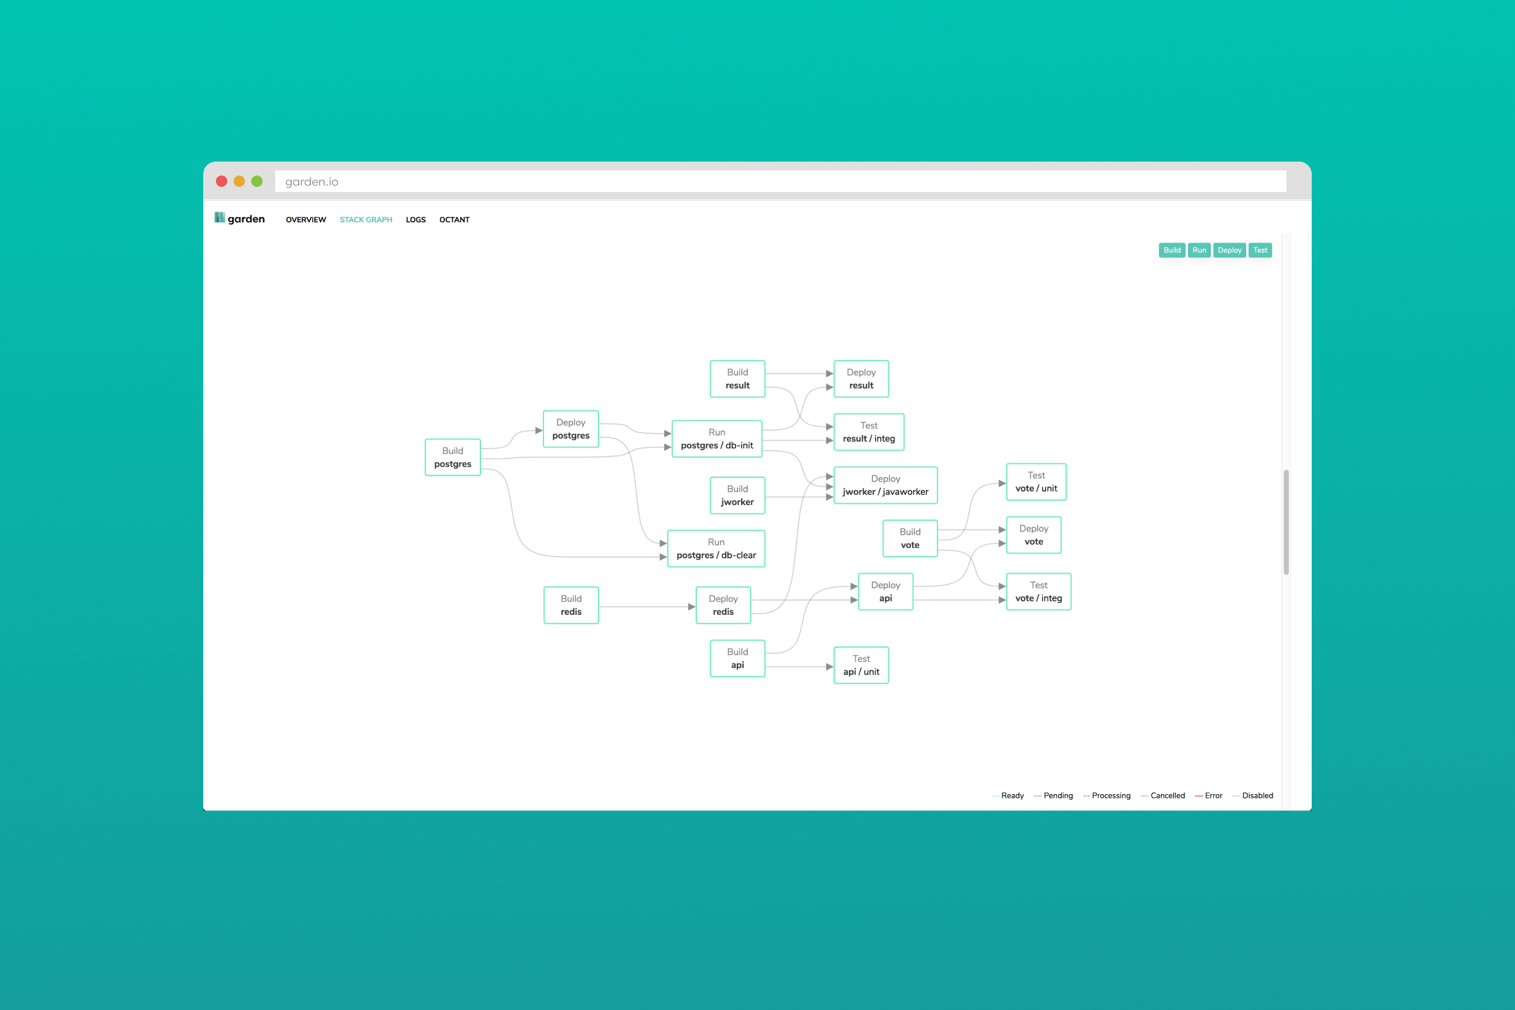1515x1010 pixels.
Task: Toggle the Deploy filter
Action: click(x=1230, y=250)
